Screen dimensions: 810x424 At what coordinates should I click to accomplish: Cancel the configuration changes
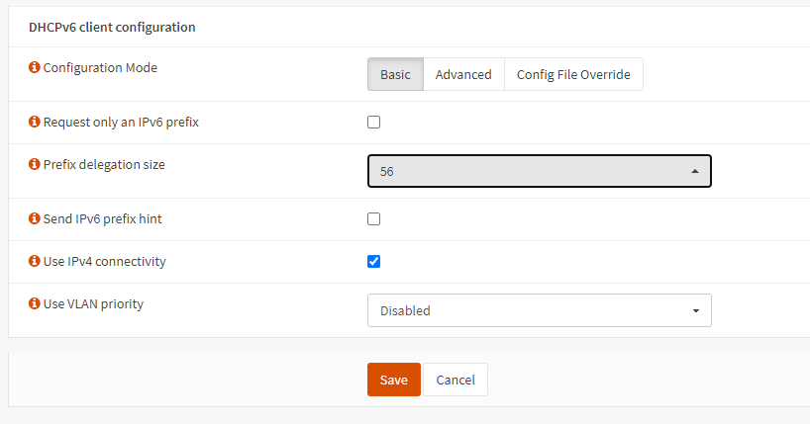(x=456, y=380)
